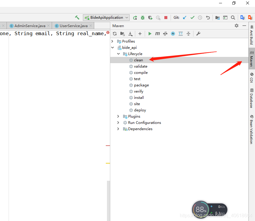Click the red error indicator in editor
The width and height of the screenshot is (255, 221).
pos(108,32)
